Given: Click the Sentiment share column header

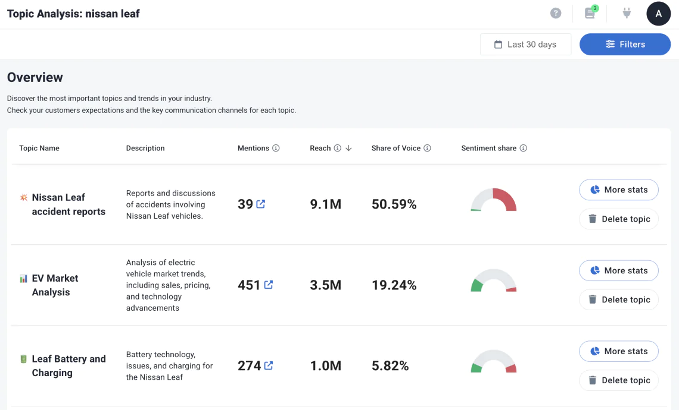Looking at the screenshot, I should pos(488,148).
